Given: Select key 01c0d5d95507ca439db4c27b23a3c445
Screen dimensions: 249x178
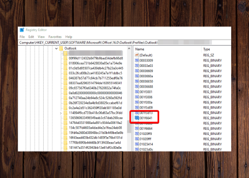Looking at the screenshot, I should click(x=96, y=68).
